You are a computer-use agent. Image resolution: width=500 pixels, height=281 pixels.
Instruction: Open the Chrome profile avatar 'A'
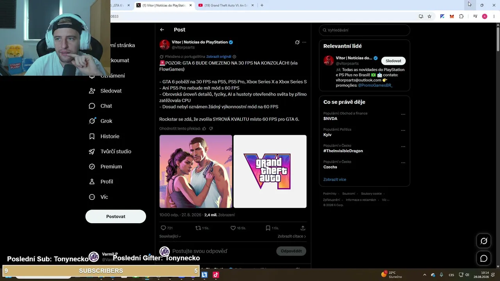click(x=484, y=16)
